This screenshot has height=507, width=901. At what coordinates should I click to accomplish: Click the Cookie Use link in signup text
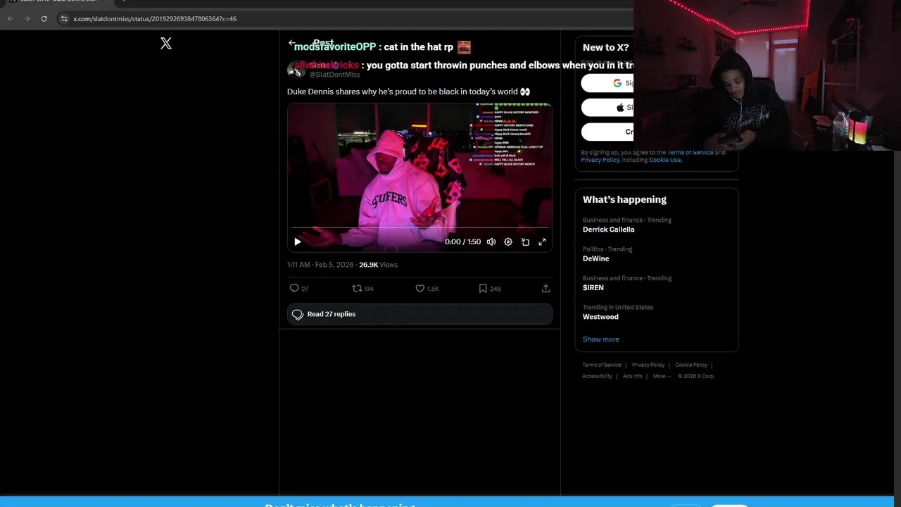[664, 160]
